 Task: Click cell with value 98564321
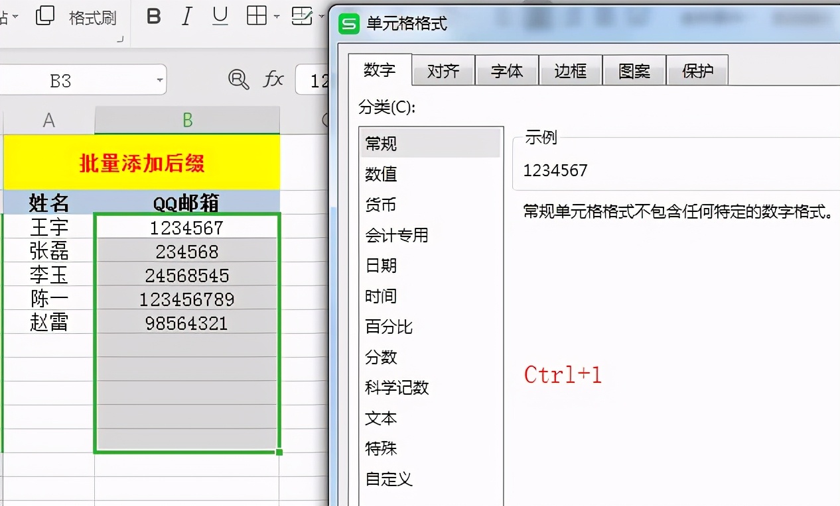coord(187,322)
